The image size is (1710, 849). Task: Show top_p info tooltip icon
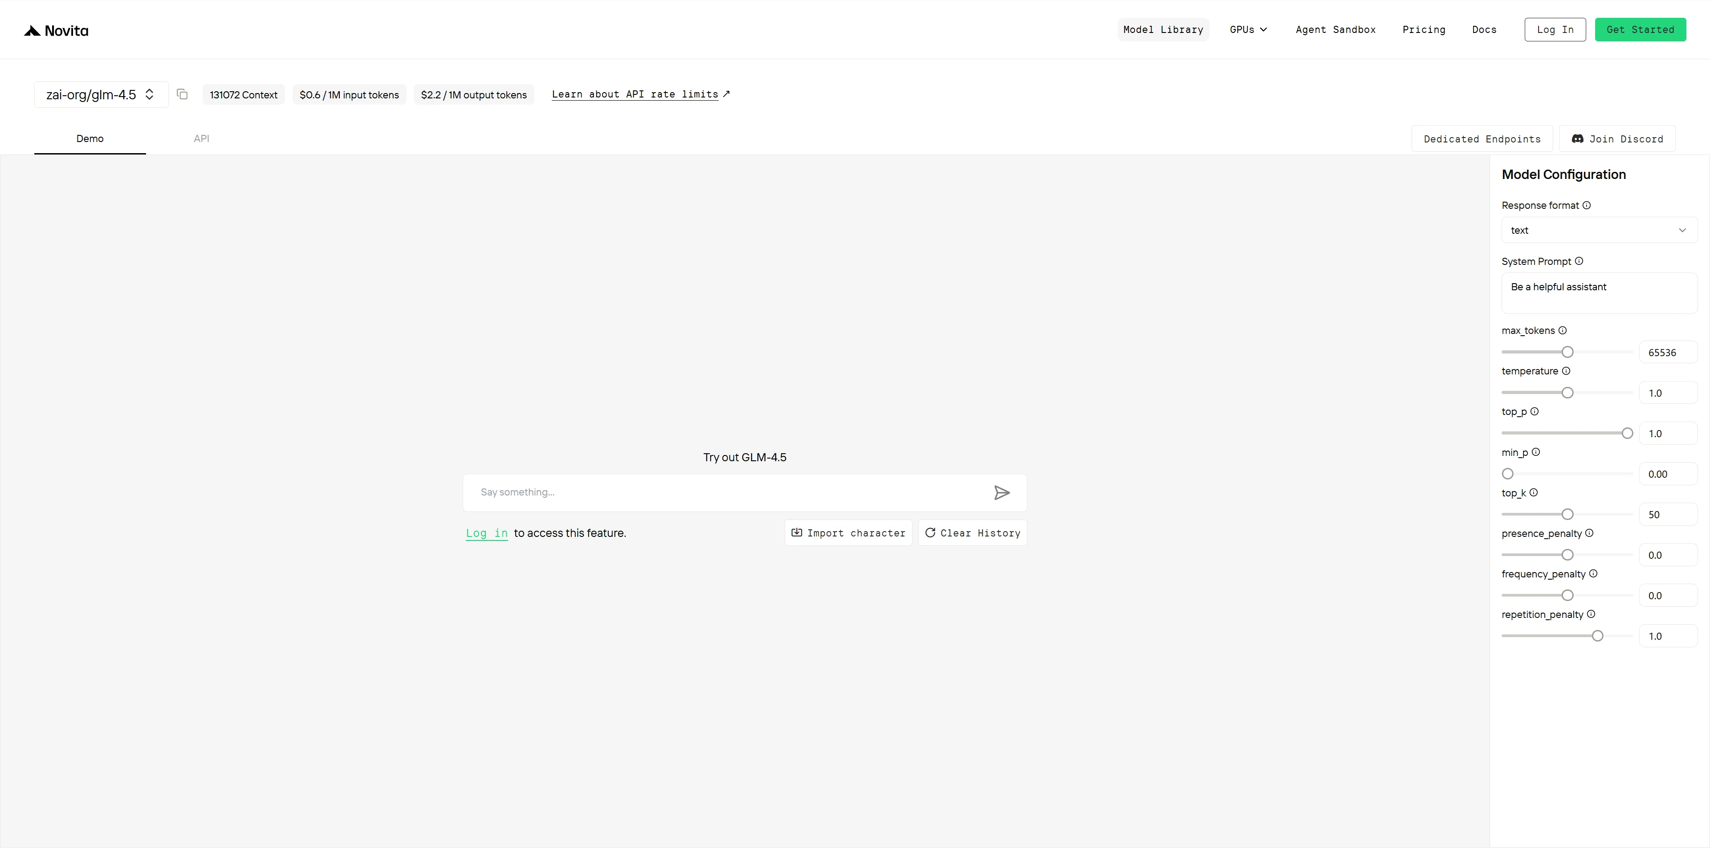point(1534,411)
